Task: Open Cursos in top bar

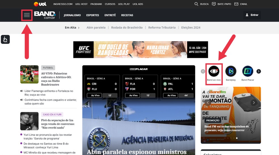Action: click(110, 4)
